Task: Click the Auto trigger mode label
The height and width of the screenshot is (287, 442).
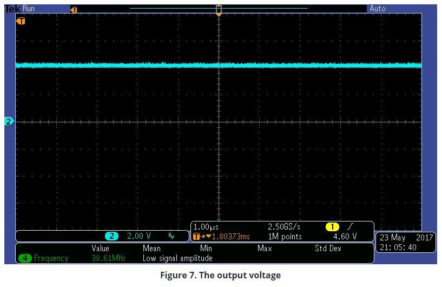Action: [378, 9]
